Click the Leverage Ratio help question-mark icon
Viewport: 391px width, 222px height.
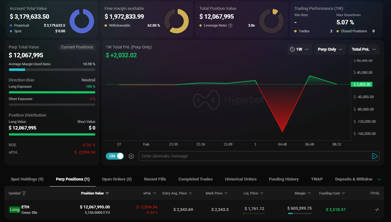[x=230, y=25]
